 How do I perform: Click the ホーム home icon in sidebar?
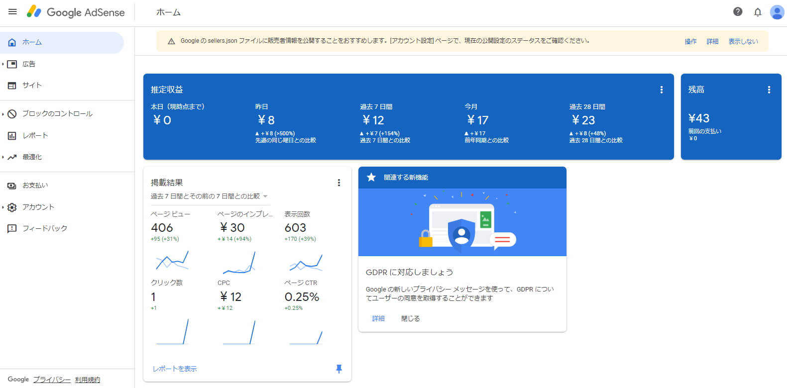[x=12, y=42]
